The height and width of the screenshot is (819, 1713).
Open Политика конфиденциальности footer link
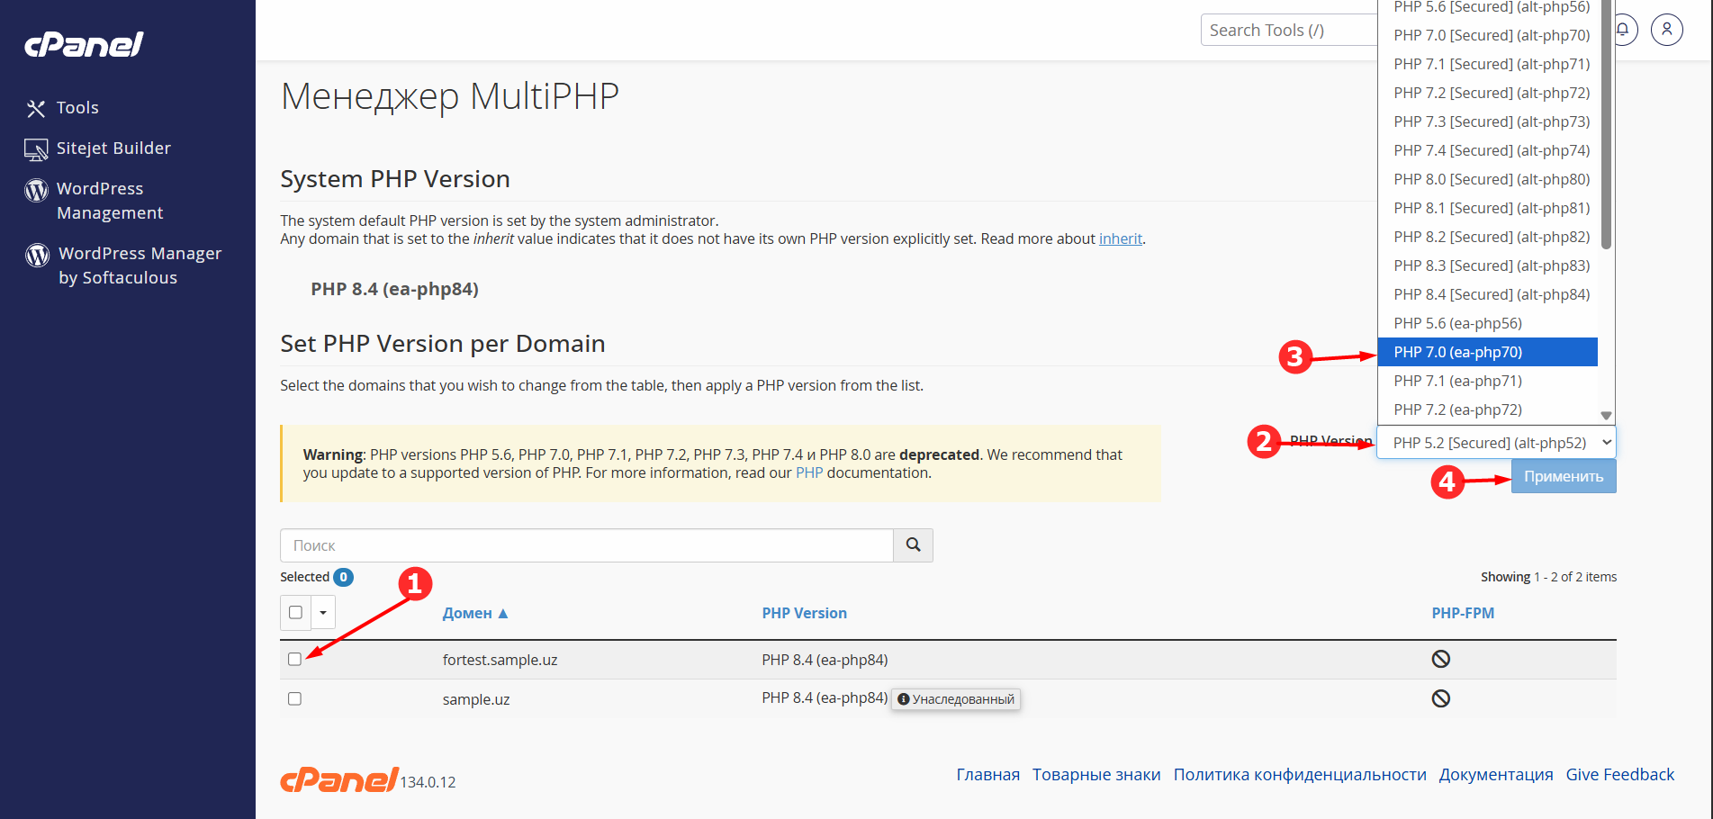[1300, 775]
